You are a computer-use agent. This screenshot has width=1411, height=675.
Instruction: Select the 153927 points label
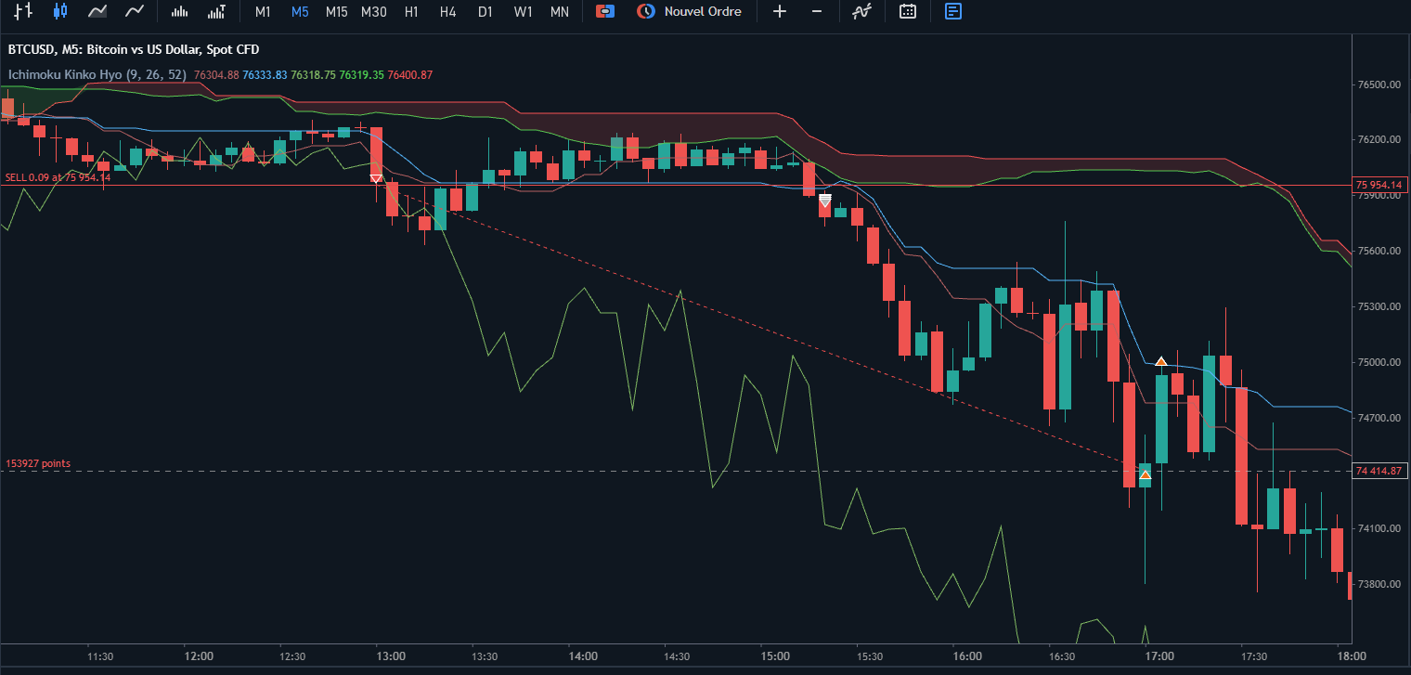(38, 463)
